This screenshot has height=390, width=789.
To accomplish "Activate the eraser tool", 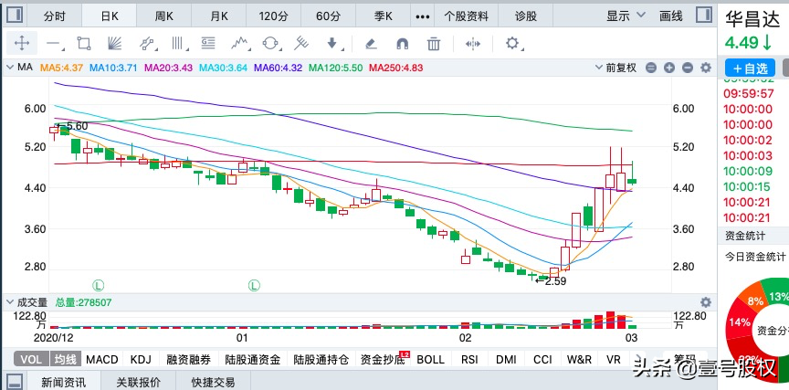I will [371, 44].
